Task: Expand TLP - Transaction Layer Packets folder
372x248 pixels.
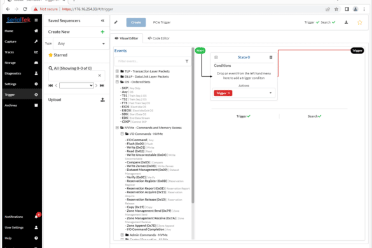Action: point(117,71)
